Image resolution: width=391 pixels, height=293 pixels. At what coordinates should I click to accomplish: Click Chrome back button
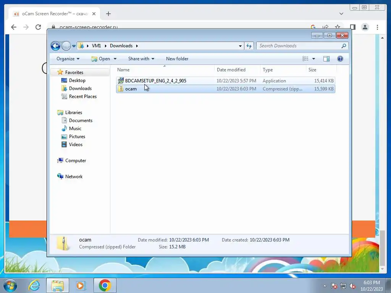tap(14, 27)
